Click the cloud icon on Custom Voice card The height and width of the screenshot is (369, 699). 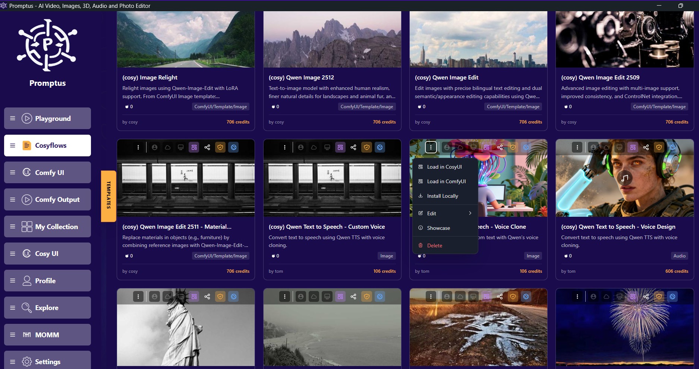point(314,147)
